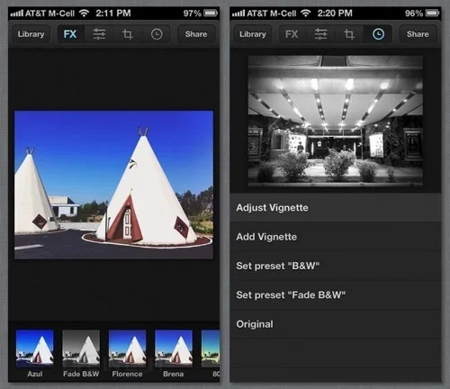This screenshot has width=450, height=389.
Task: Open the FX tab in right screen
Action: (x=292, y=34)
